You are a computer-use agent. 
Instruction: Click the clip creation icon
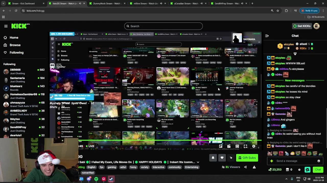229,146
